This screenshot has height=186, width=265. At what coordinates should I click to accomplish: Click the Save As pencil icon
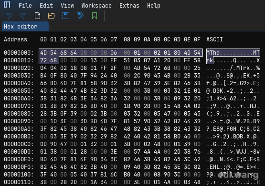click(x=80, y=16)
